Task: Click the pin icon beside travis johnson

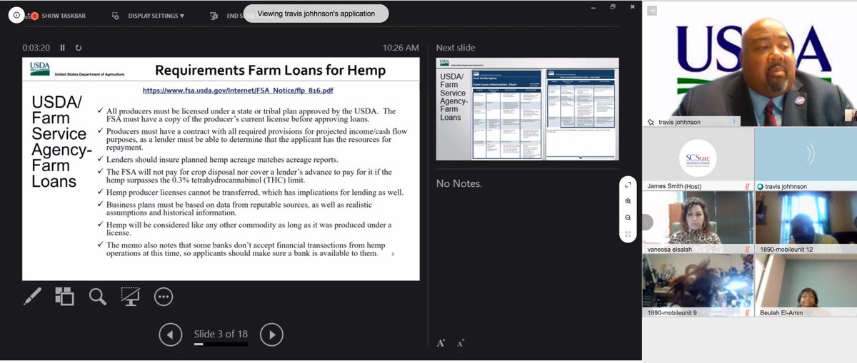Action: tap(651, 122)
